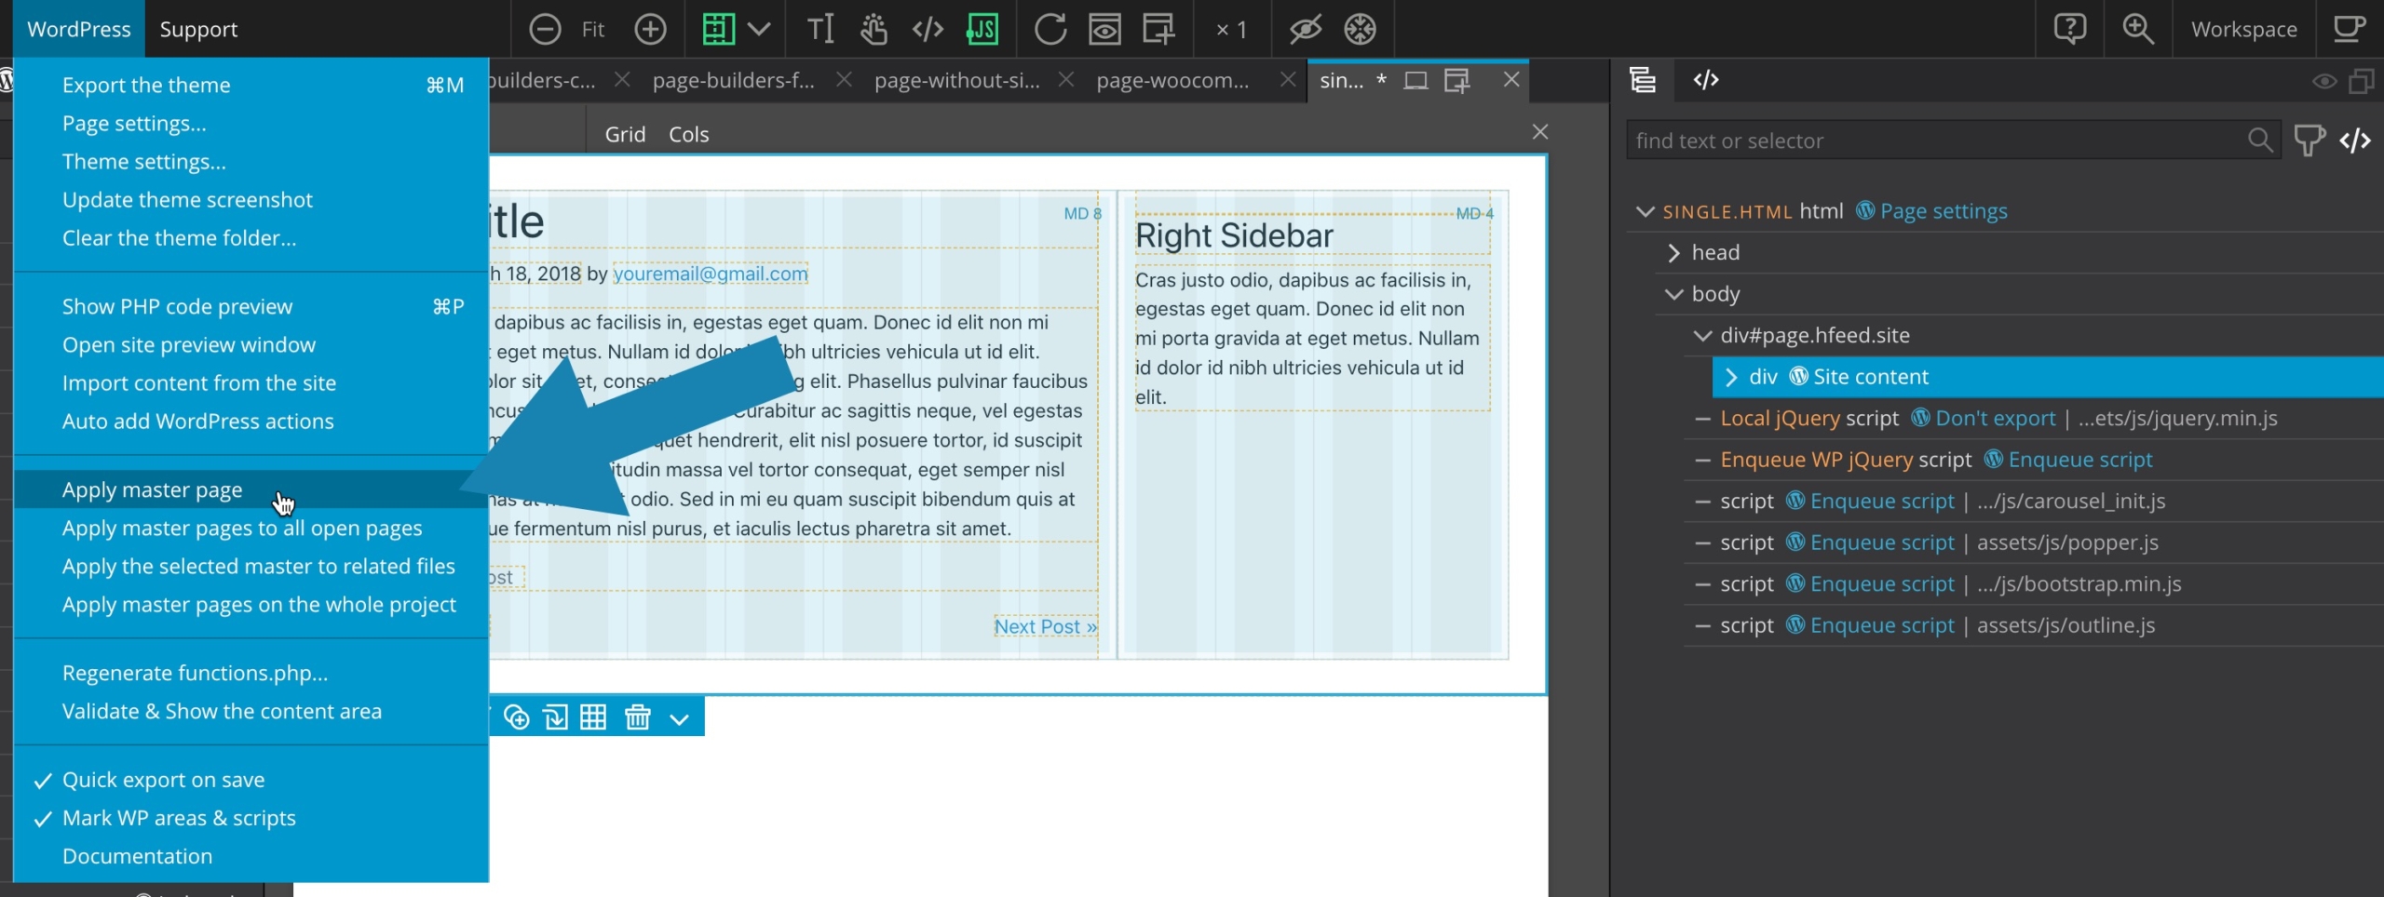
Task: Click youremail@gmail.com link
Action: pyautogui.click(x=711, y=274)
